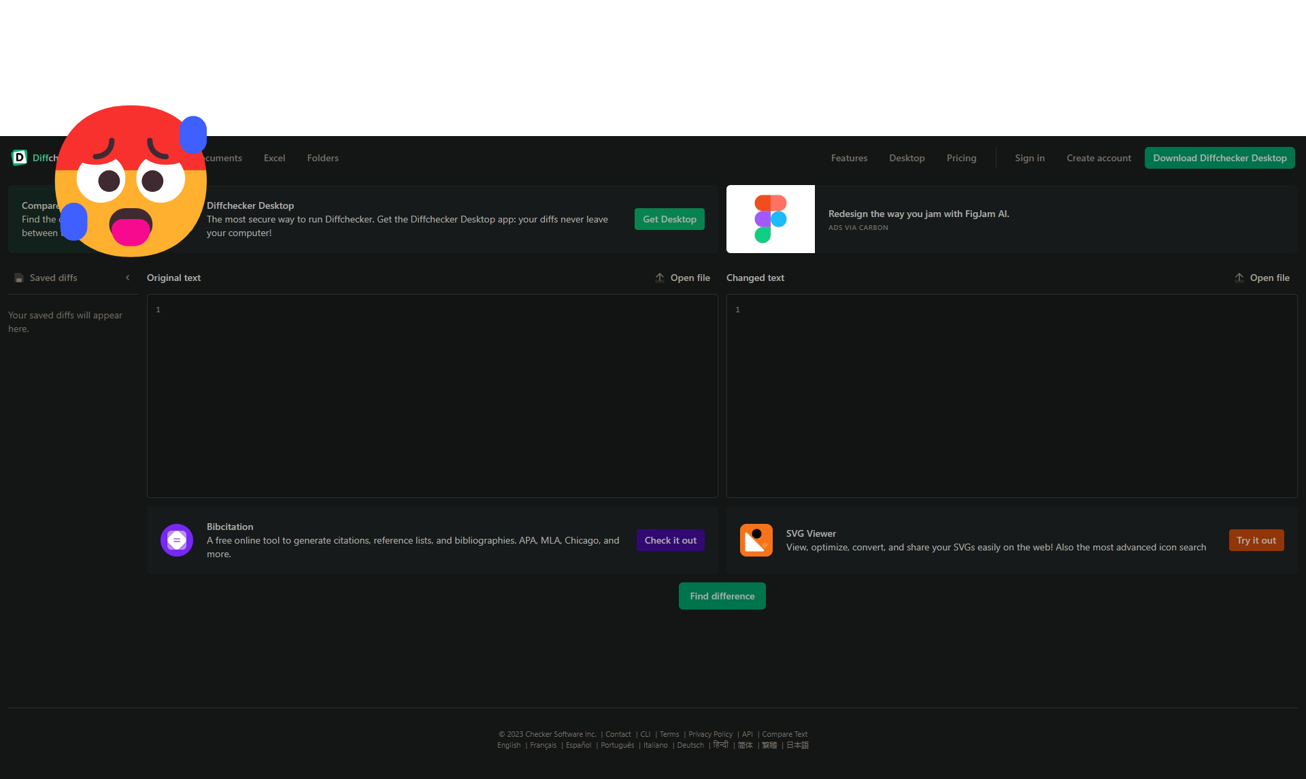Image resolution: width=1306 pixels, height=779 pixels.
Task: Switch language to English
Action: pos(509,745)
